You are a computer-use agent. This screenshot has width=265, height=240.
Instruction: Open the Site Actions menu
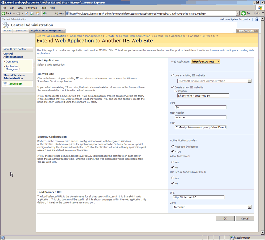click(x=247, y=31)
